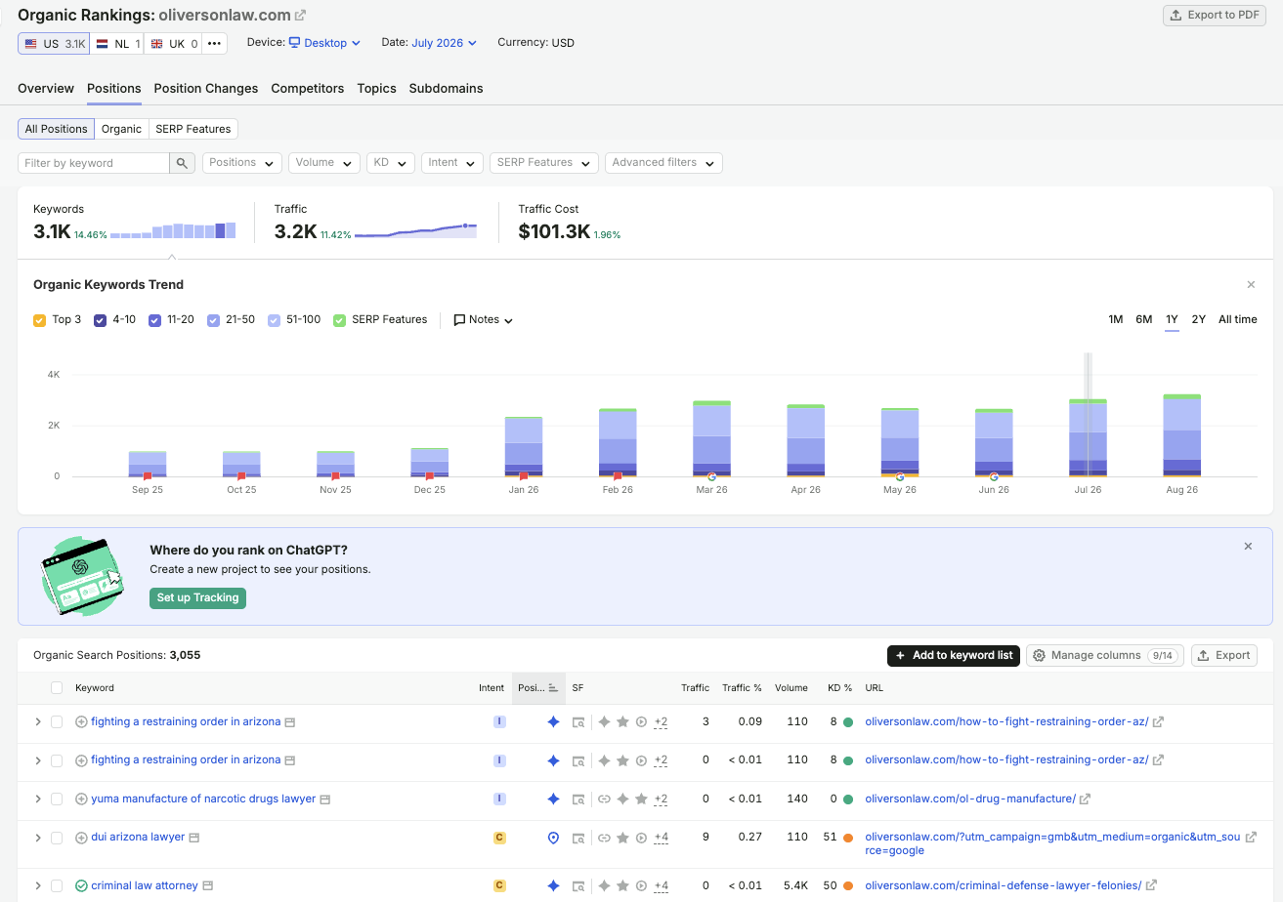Switch to the Topics tab
The height and width of the screenshot is (902, 1283).
pos(376,89)
